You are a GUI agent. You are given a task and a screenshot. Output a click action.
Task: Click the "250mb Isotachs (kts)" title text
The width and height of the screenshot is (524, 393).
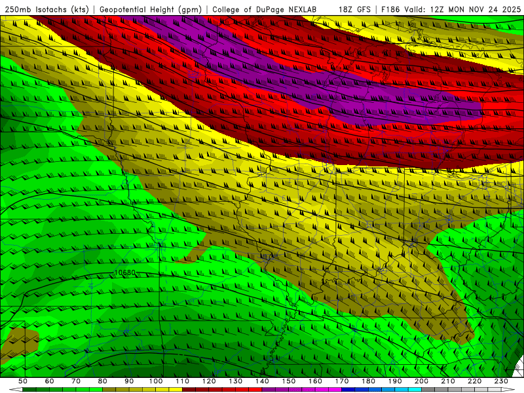[x=47, y=9]
